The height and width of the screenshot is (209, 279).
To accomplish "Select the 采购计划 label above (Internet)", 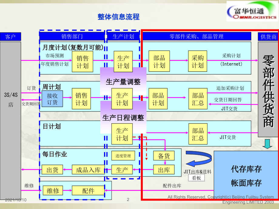I will pyautogui.click(x=231, y=56).
